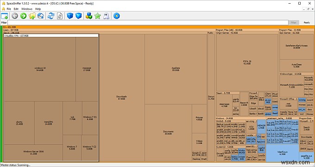Click the orange C:\ root header bar
315x167 pixels.
click(x=158, y=27)
